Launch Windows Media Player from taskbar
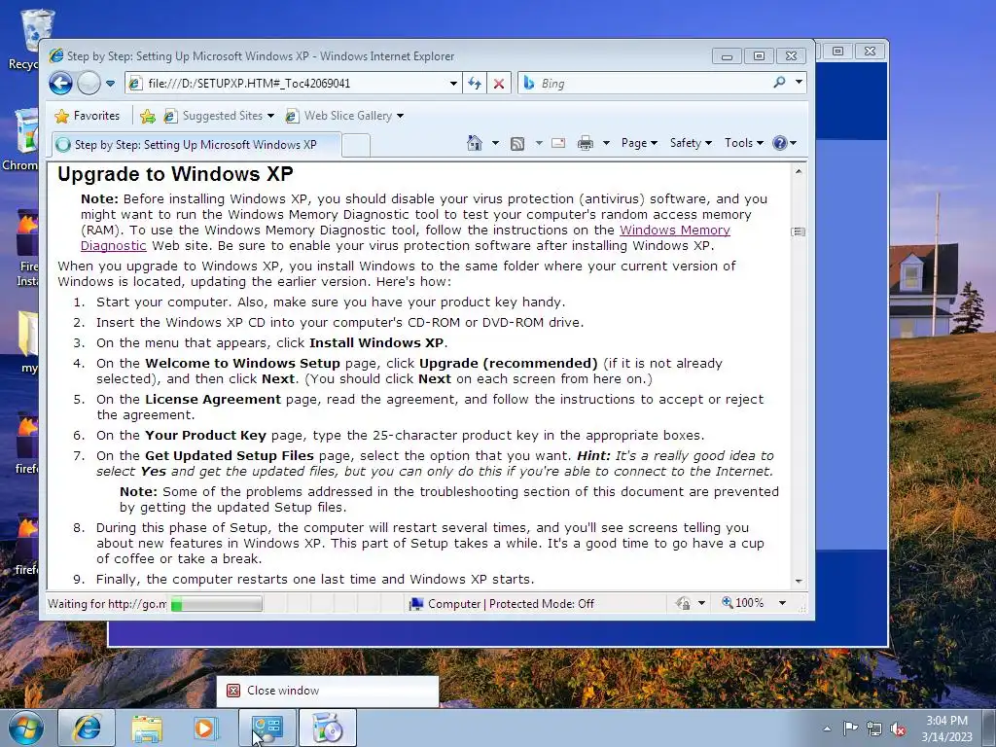The width and height of the screenshot is (996, 747). 206,728
